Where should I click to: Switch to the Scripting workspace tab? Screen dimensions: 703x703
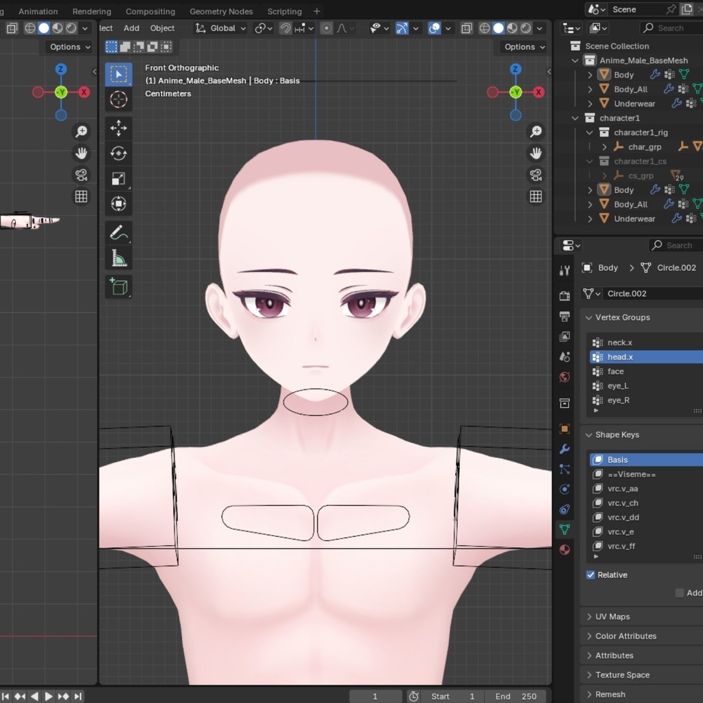coord(284,11)
